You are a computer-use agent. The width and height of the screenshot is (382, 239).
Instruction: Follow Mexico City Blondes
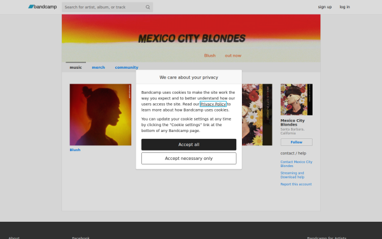296,142
